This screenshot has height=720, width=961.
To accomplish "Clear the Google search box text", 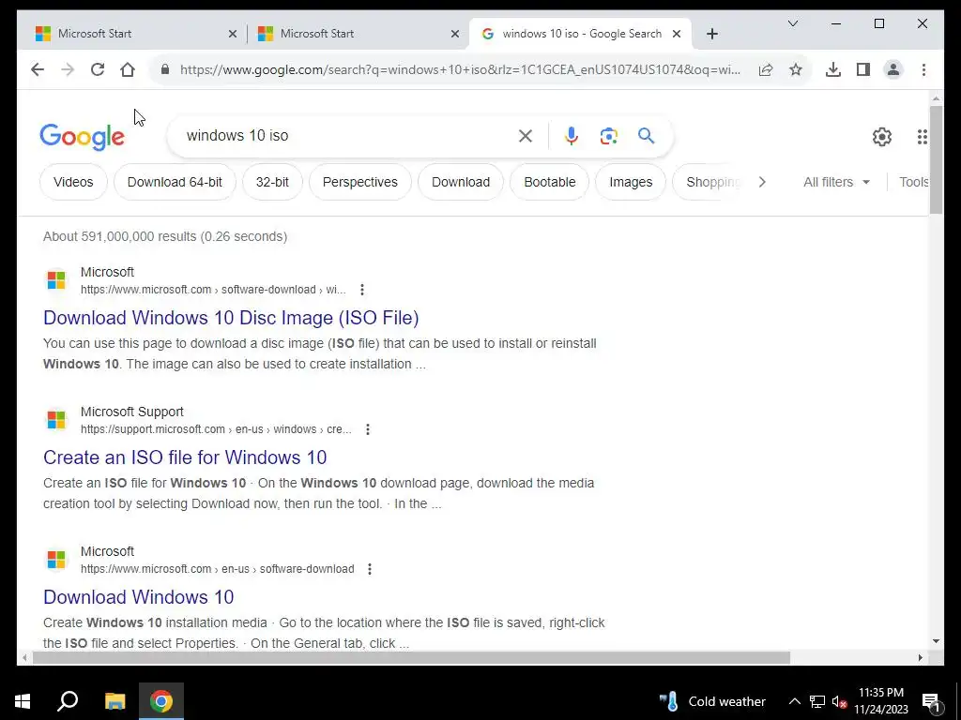I will (526, 136).
